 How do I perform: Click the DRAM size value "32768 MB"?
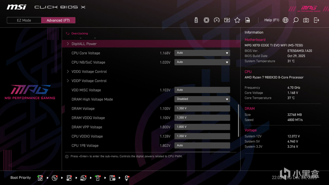pos(295,115)
